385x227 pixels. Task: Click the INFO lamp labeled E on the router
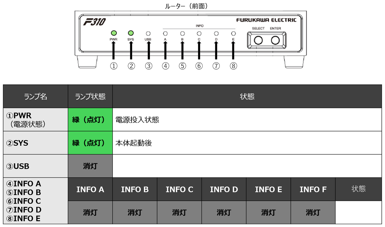(233, 33)
